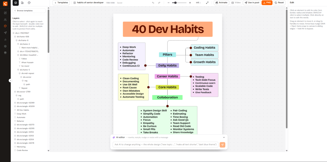
Task: Click the send arrow button in AI editor
Action: (x=222, y=145)
